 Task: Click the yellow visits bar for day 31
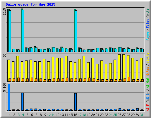point(141,70)
